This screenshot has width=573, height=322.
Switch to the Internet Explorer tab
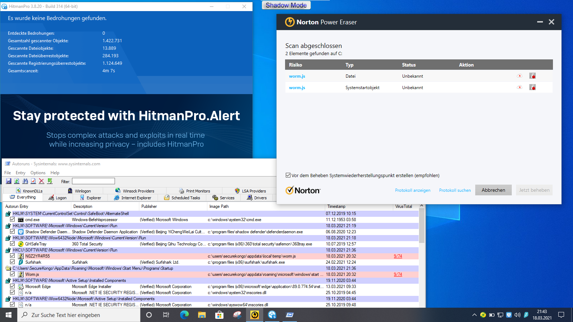[x=133, y=198]
